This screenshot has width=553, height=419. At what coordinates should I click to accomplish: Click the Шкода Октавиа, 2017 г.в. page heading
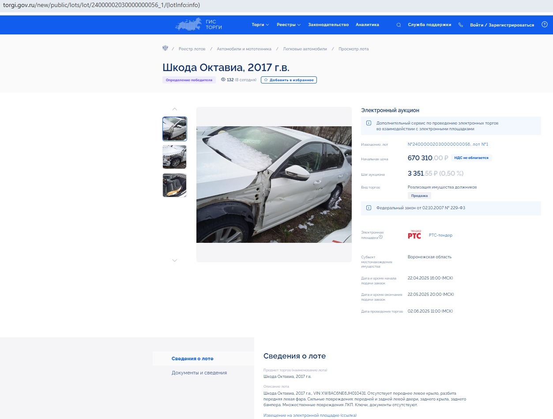226,68
